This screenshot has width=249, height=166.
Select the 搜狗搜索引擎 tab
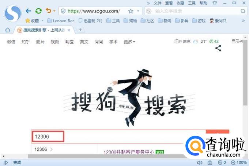point(44,30)
